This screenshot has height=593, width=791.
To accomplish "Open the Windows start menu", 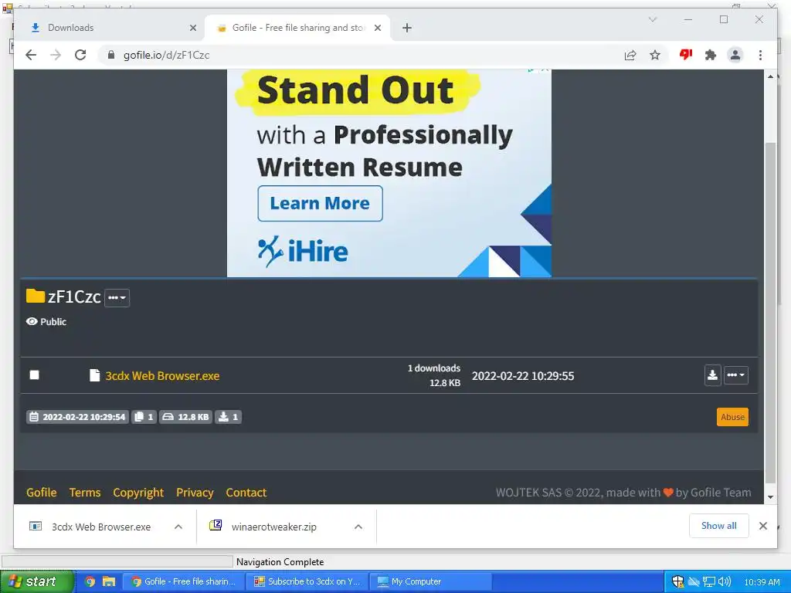I will [x=37, y=581].
